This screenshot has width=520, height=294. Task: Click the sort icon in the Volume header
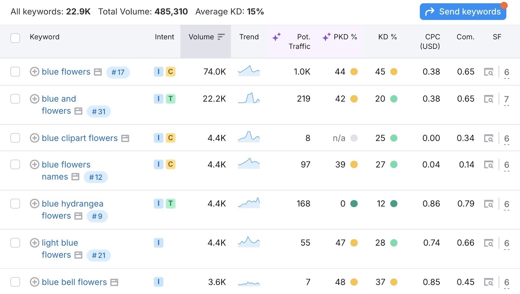click(221, 37)
